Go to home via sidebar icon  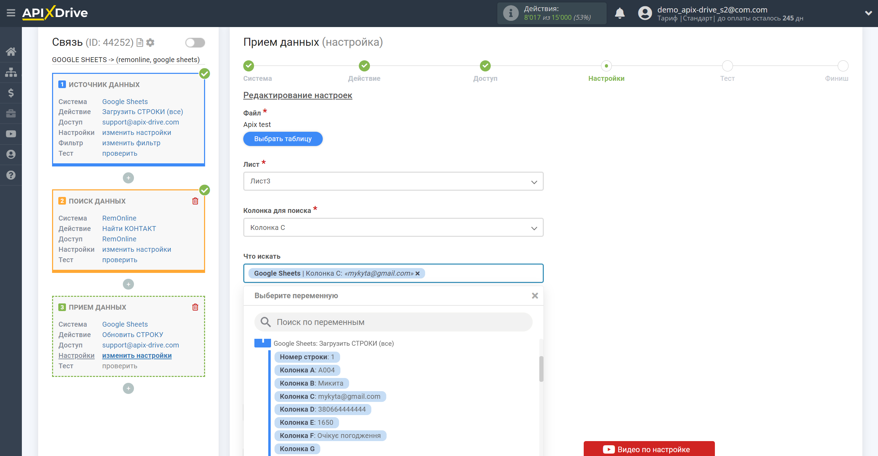(x=11, y=52)
